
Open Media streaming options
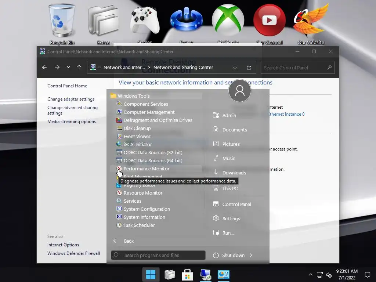click(72, 122)
